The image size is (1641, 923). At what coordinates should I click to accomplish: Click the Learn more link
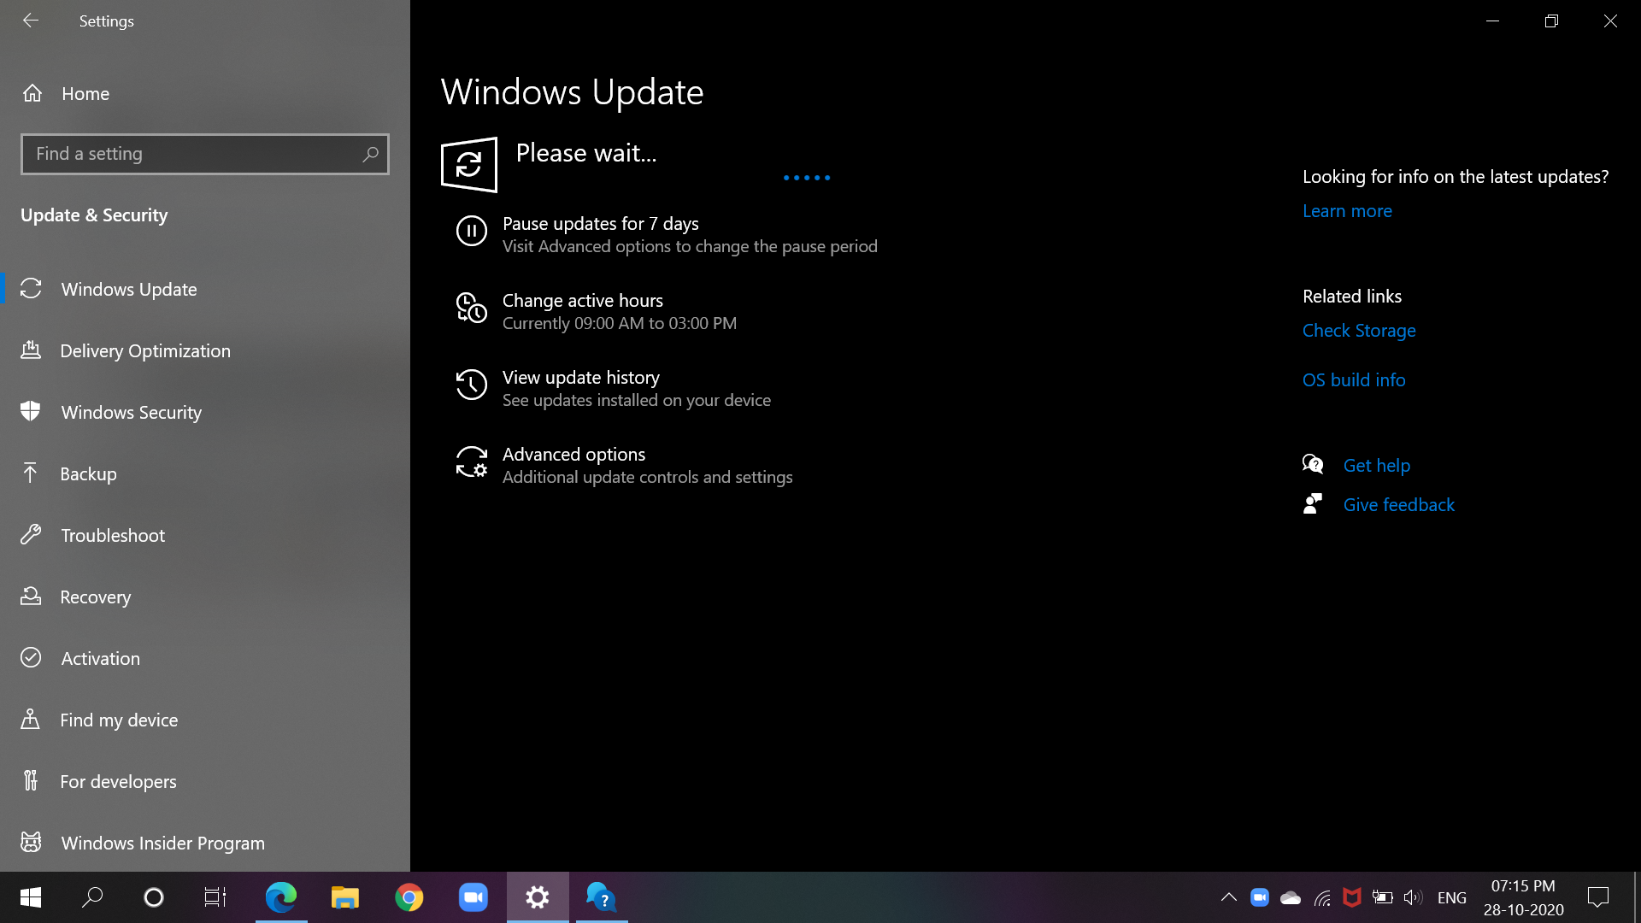click(1347, 210)
